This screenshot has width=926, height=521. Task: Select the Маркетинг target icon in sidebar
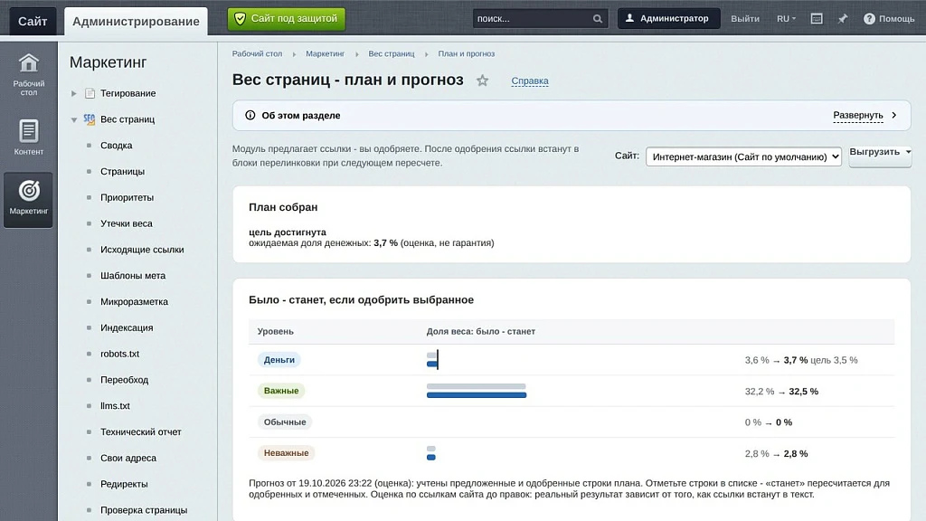pyautogui.click(x=28, y=191)
